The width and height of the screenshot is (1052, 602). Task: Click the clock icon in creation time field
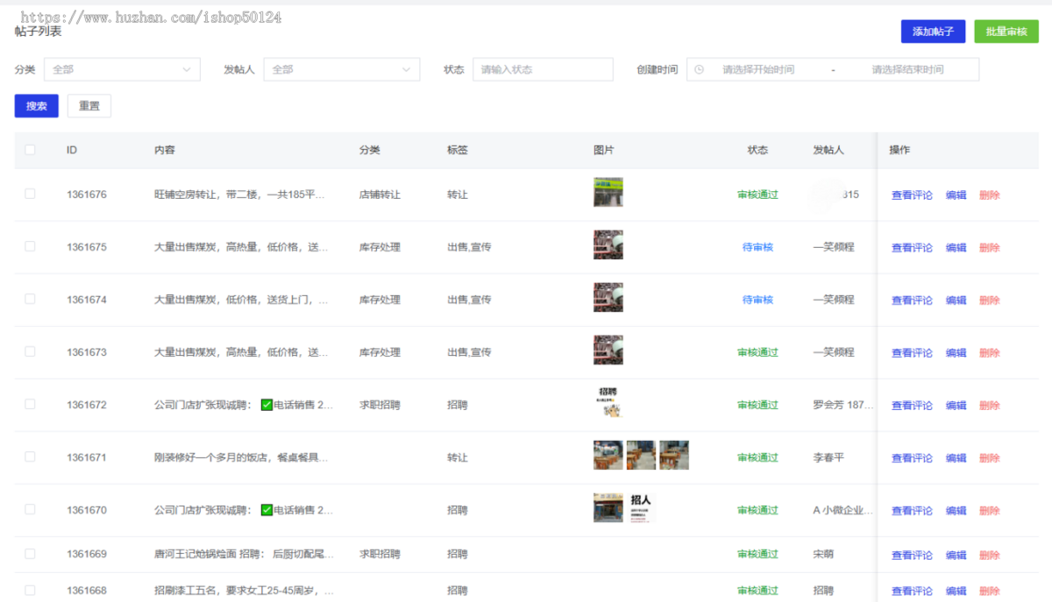pyautogui.click(x=700, y=69)
